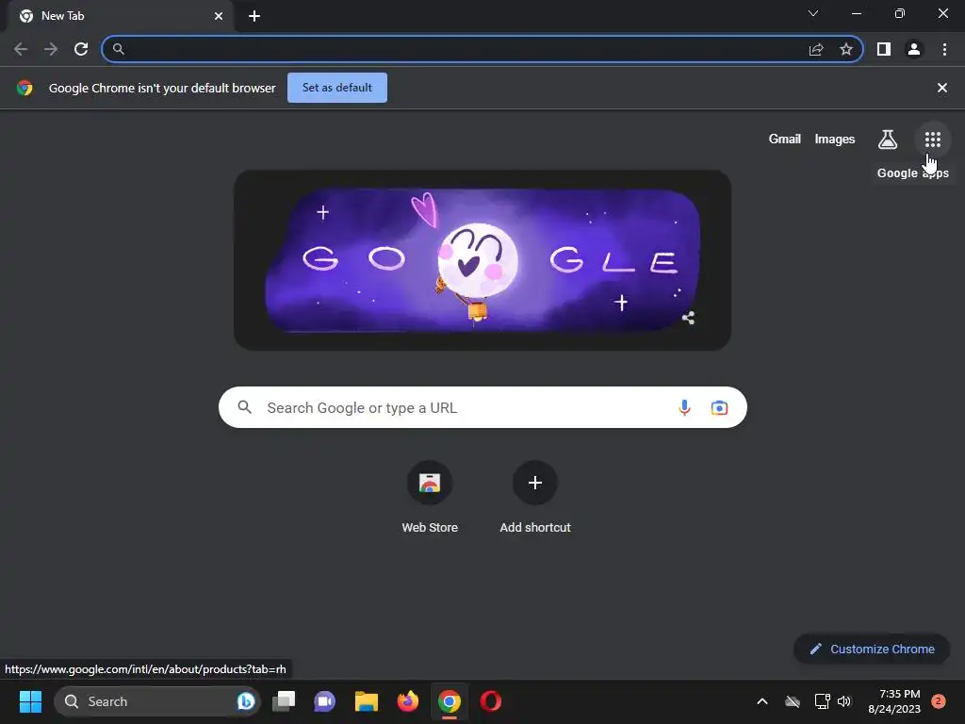Screen dimensions: 965x724
Task: Open the Google apps grid
Action: click(932, 140)
